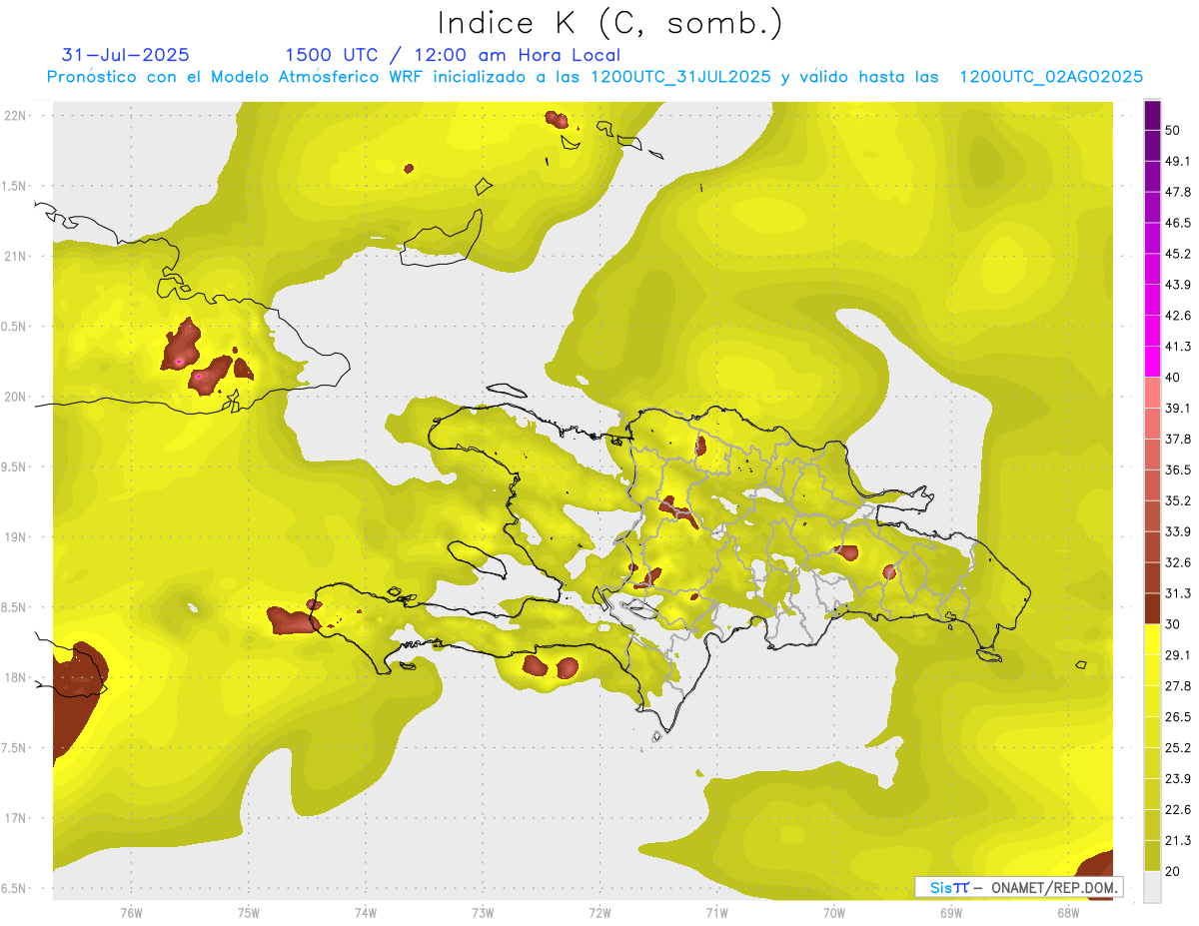The width and height of the screenshot is (1199, 926).
Task: Pick the salmon swatch between 39.1 and 40
Action: [1152, 393]
